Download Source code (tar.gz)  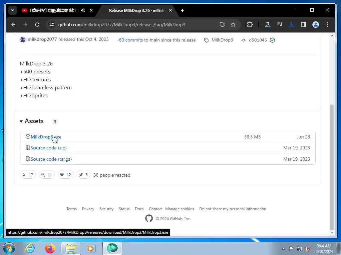click(x=51, y=159)
